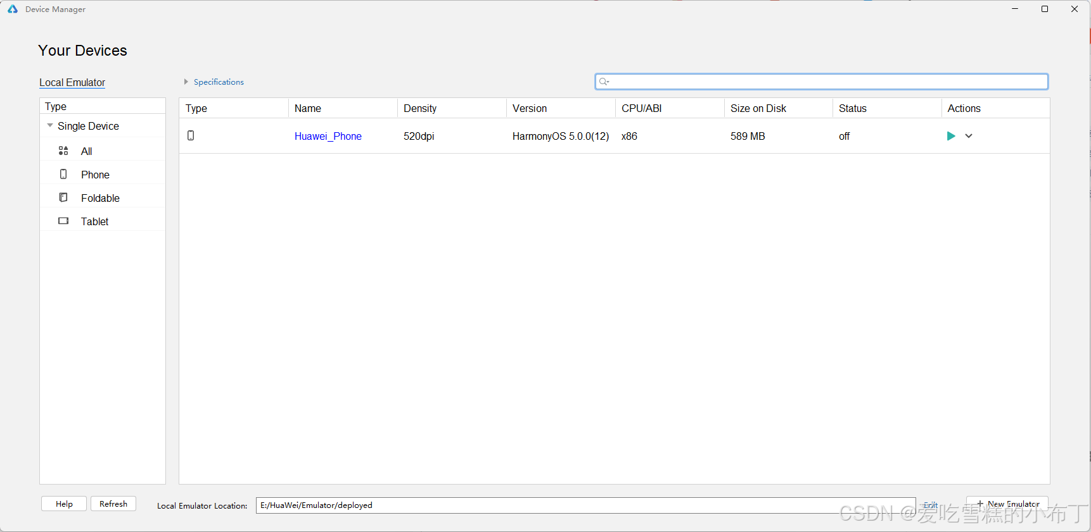This screenshot has width=1091, height=532.
Task: Click the Edit link for emulator location
Action: tap(931, 505)
